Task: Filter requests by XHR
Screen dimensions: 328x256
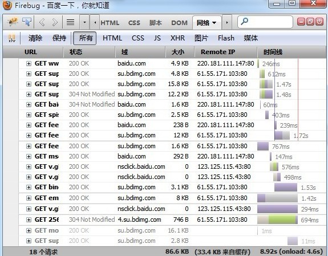Action: coord(177,38)
